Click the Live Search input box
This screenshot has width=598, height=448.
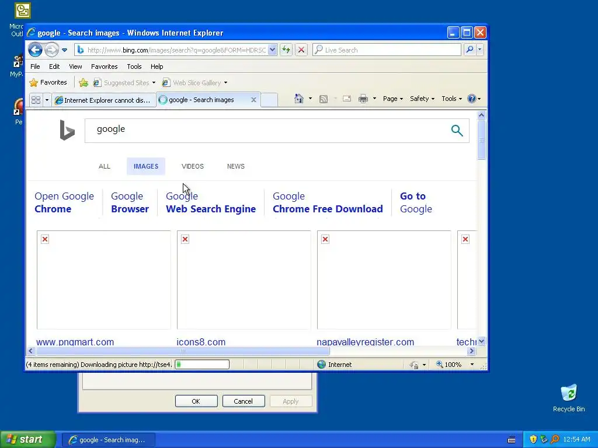tap(387, 50)
